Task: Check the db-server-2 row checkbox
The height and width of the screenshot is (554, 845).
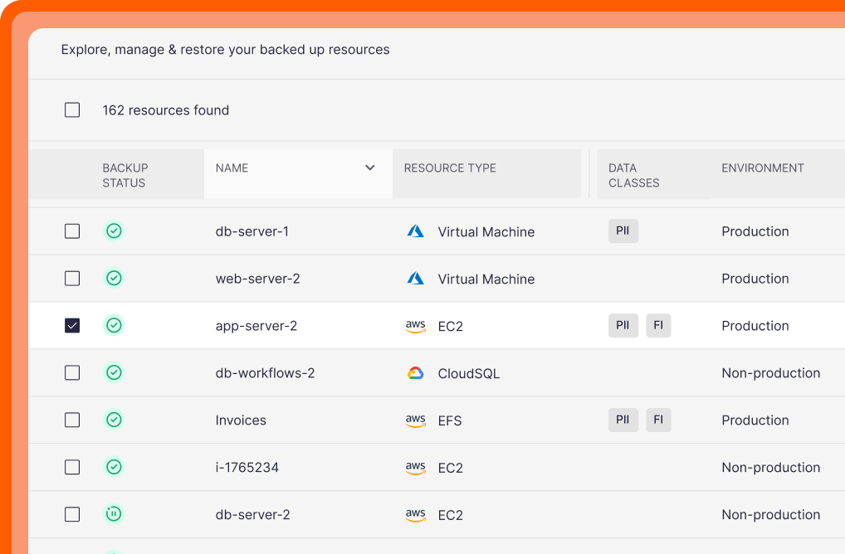Action: click(x=72, y=514)
